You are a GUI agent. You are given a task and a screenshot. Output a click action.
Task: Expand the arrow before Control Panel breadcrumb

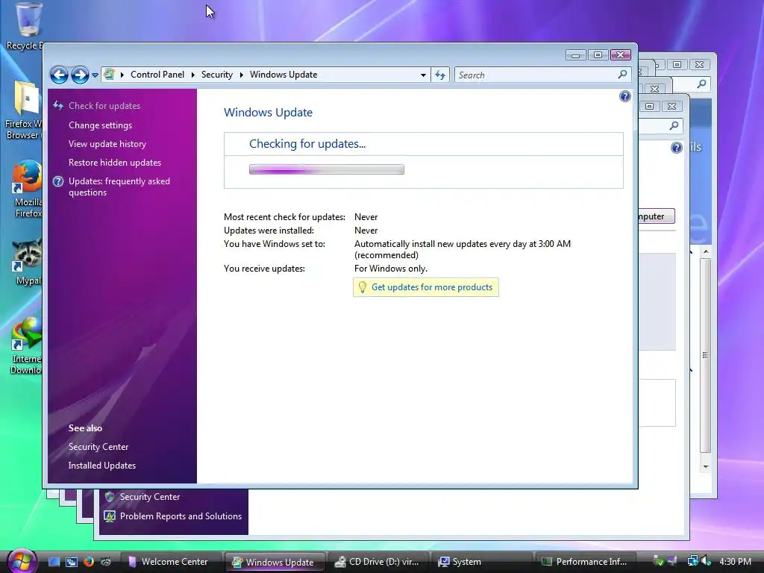(x=122, y=75)
